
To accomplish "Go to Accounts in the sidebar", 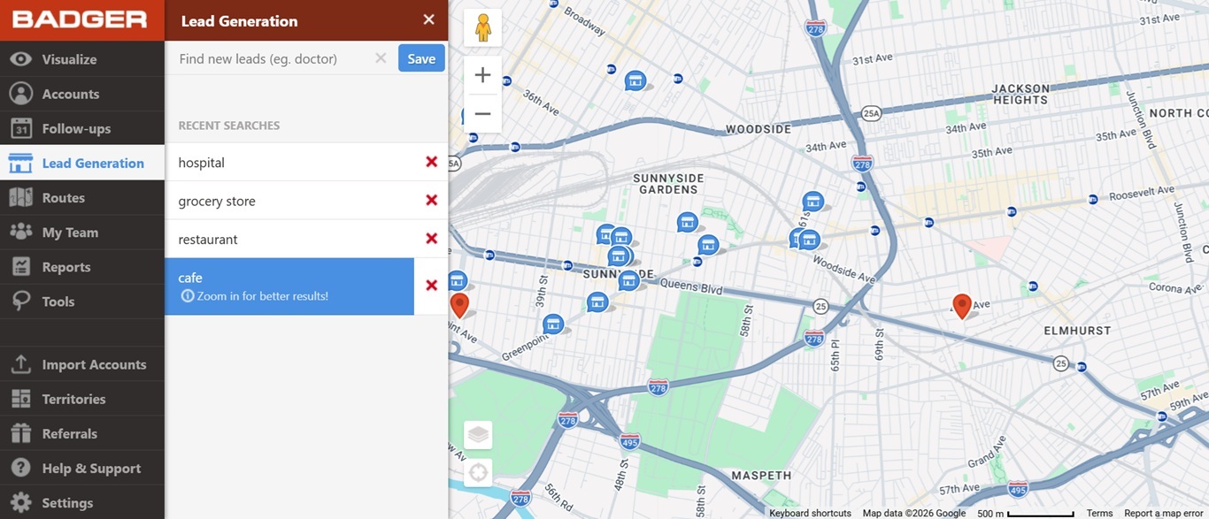I will 70,94.
